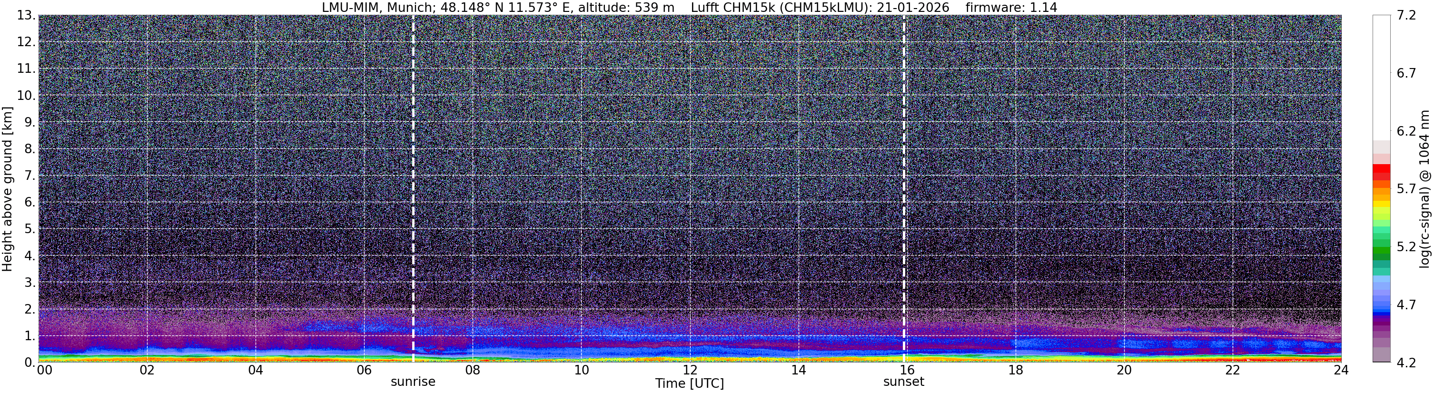Click the 12 time tick label
The width and height of the screenshot is (1434, 393).
click(690, 370)
